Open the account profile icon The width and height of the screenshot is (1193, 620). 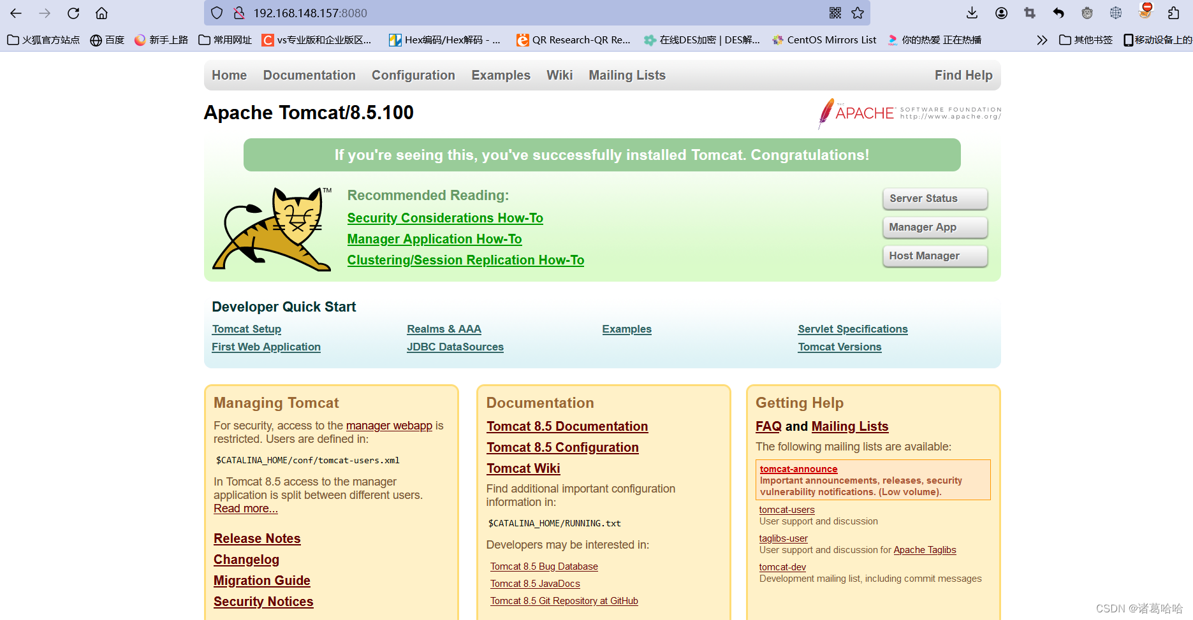(1001, 13)
